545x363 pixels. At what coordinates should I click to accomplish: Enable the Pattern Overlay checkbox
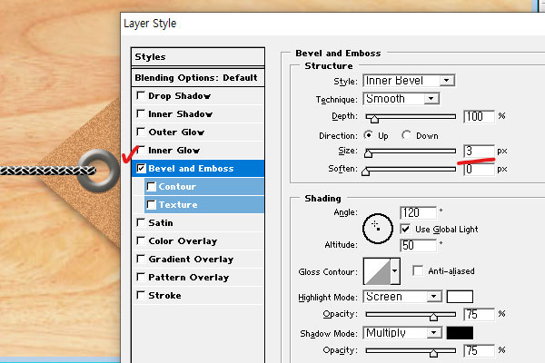coord(141,277)
